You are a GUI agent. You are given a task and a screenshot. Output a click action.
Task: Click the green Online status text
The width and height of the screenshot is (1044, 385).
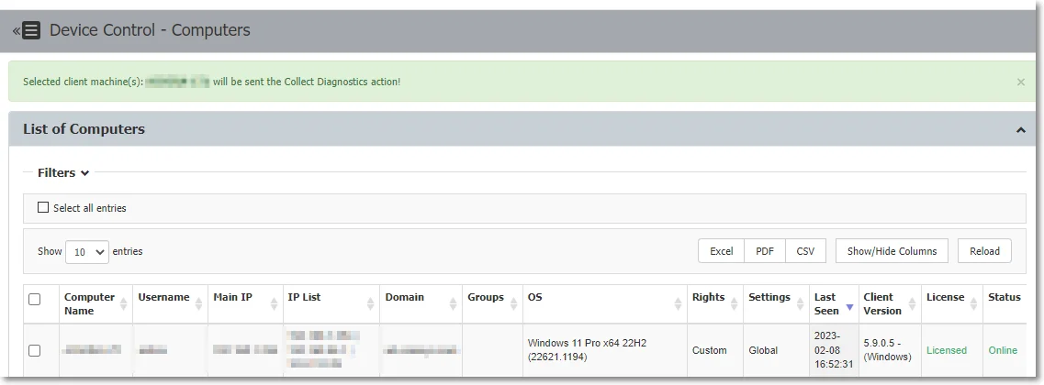[x=1003, y=350]
